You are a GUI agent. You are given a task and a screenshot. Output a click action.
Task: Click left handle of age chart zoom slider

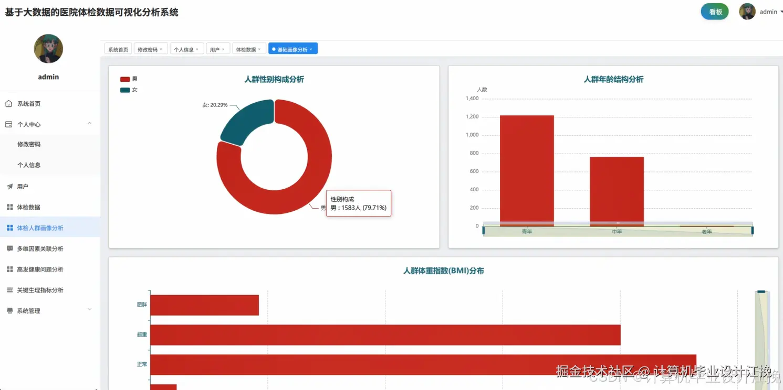(483, 230)
